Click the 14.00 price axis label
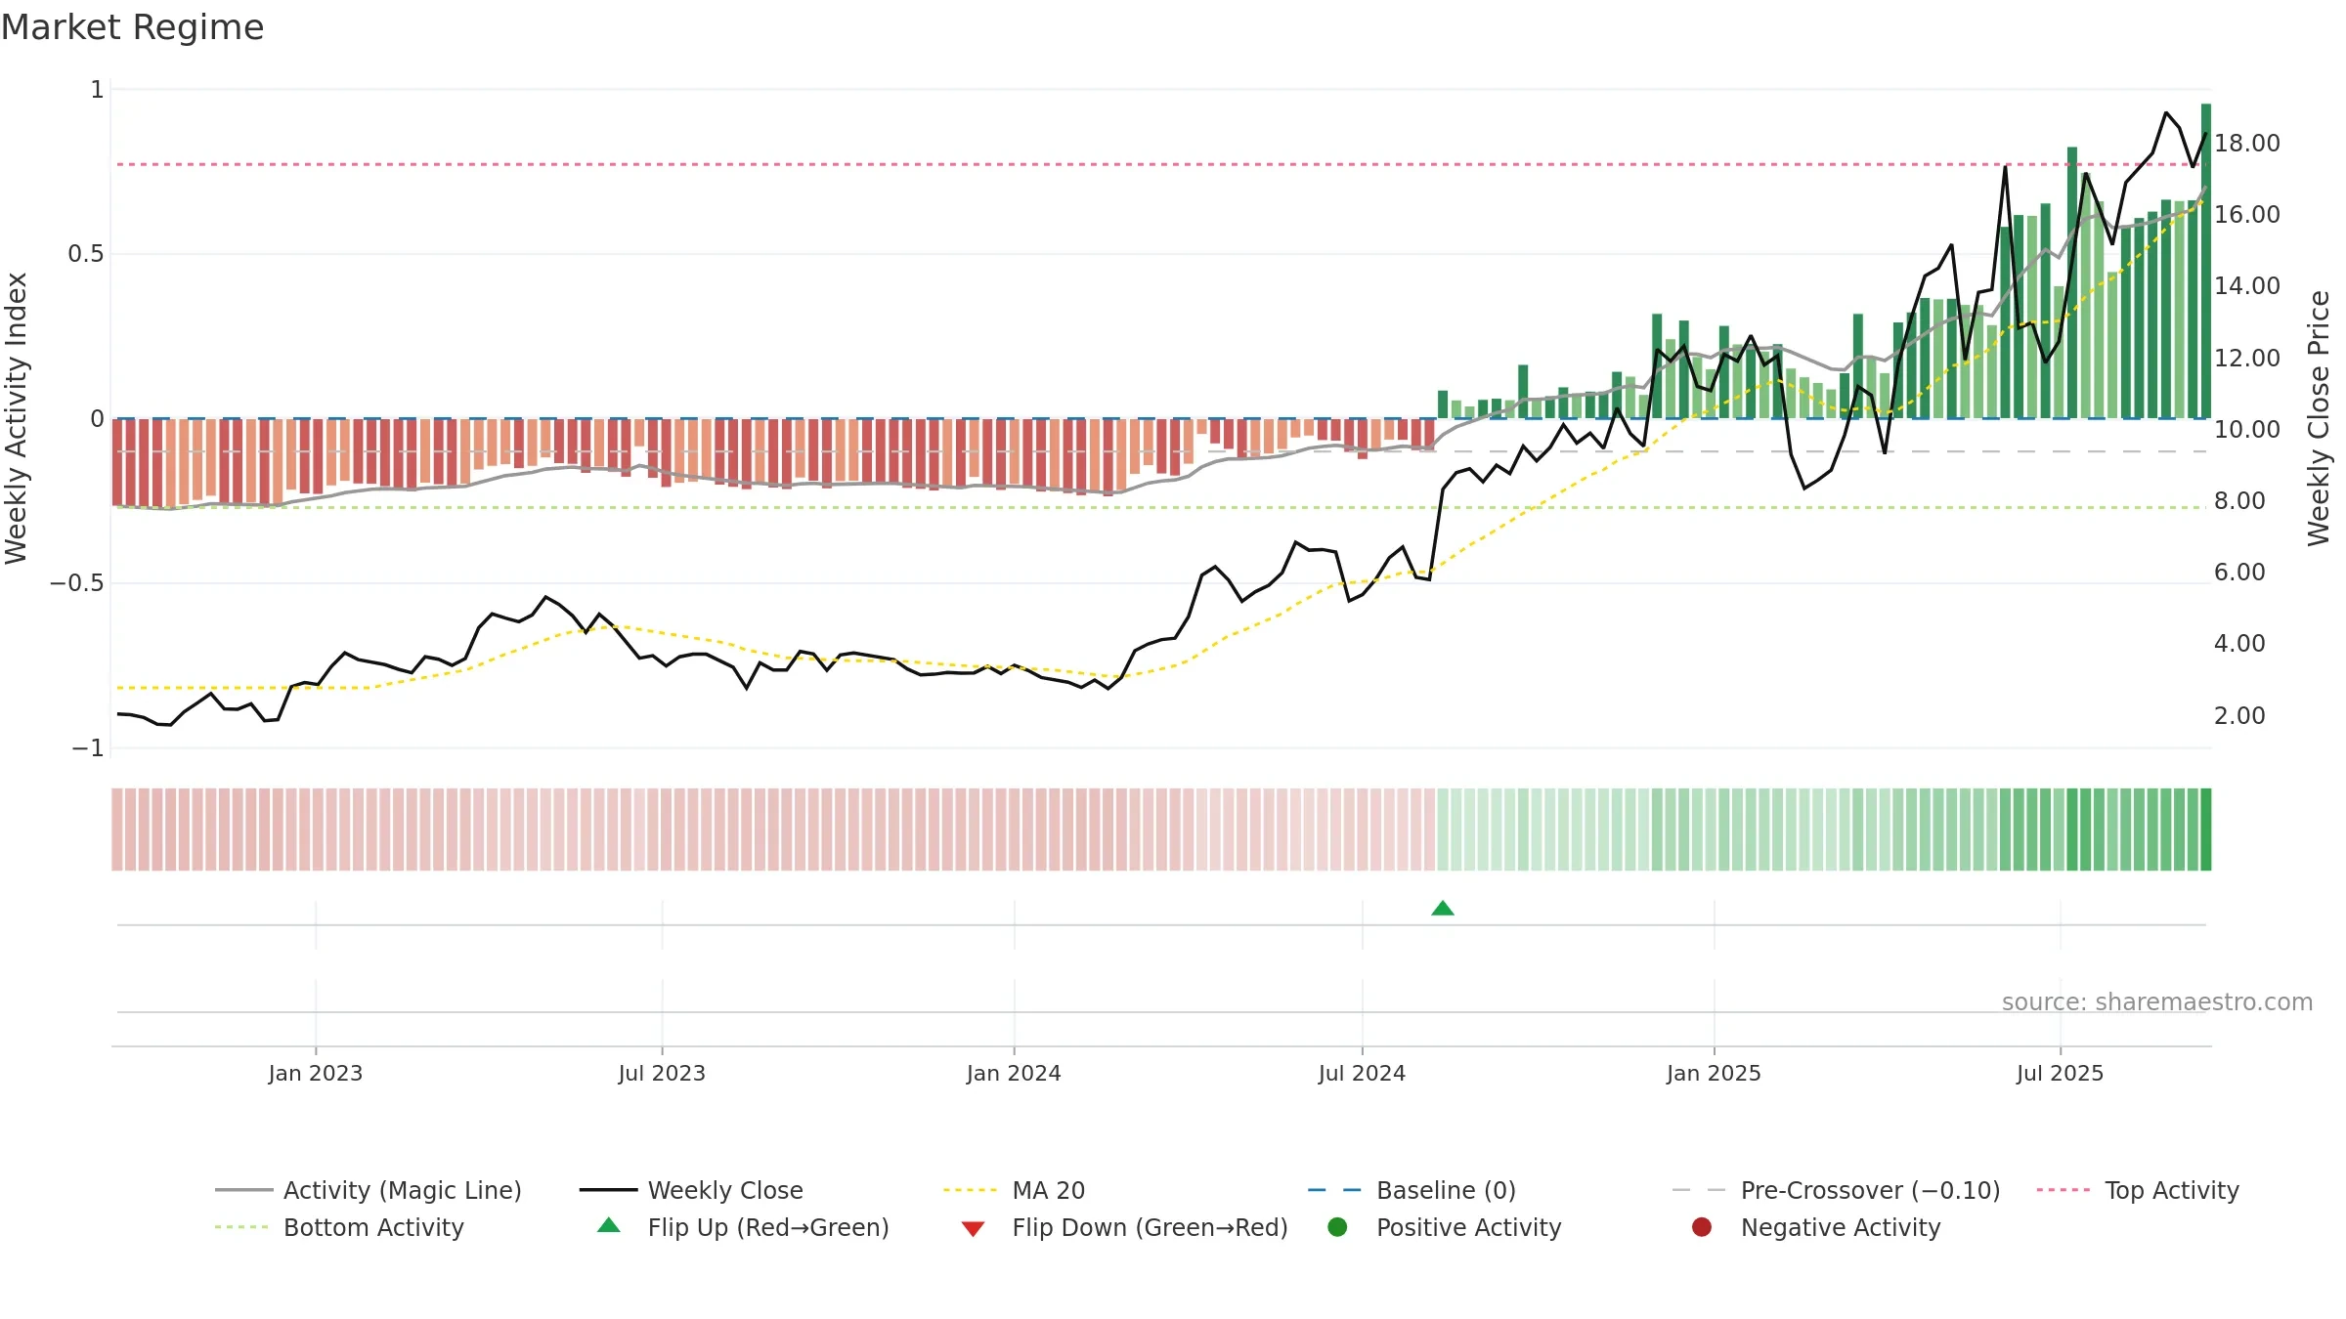 click(2247, 286)
